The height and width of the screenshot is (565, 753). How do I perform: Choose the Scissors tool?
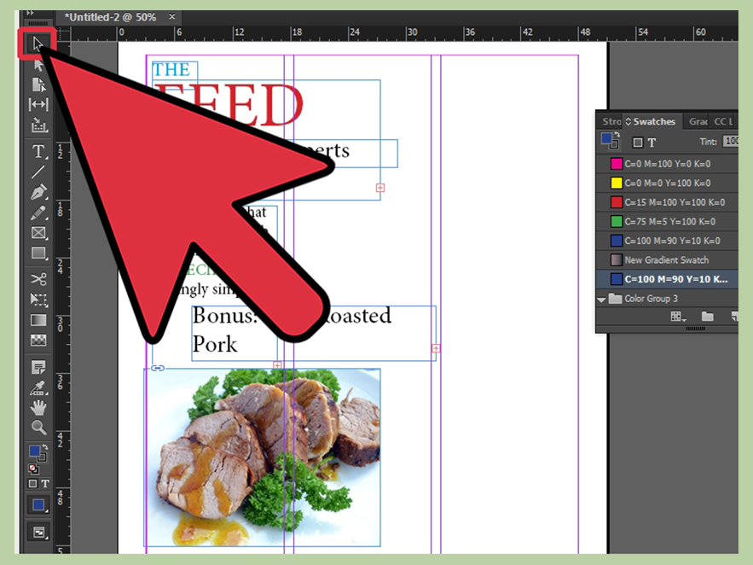(38, 279)
